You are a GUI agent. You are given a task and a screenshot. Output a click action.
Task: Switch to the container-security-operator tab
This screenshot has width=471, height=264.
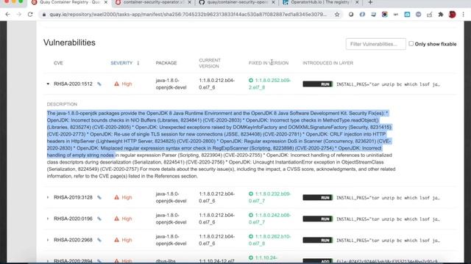click(x=153, y=2)
